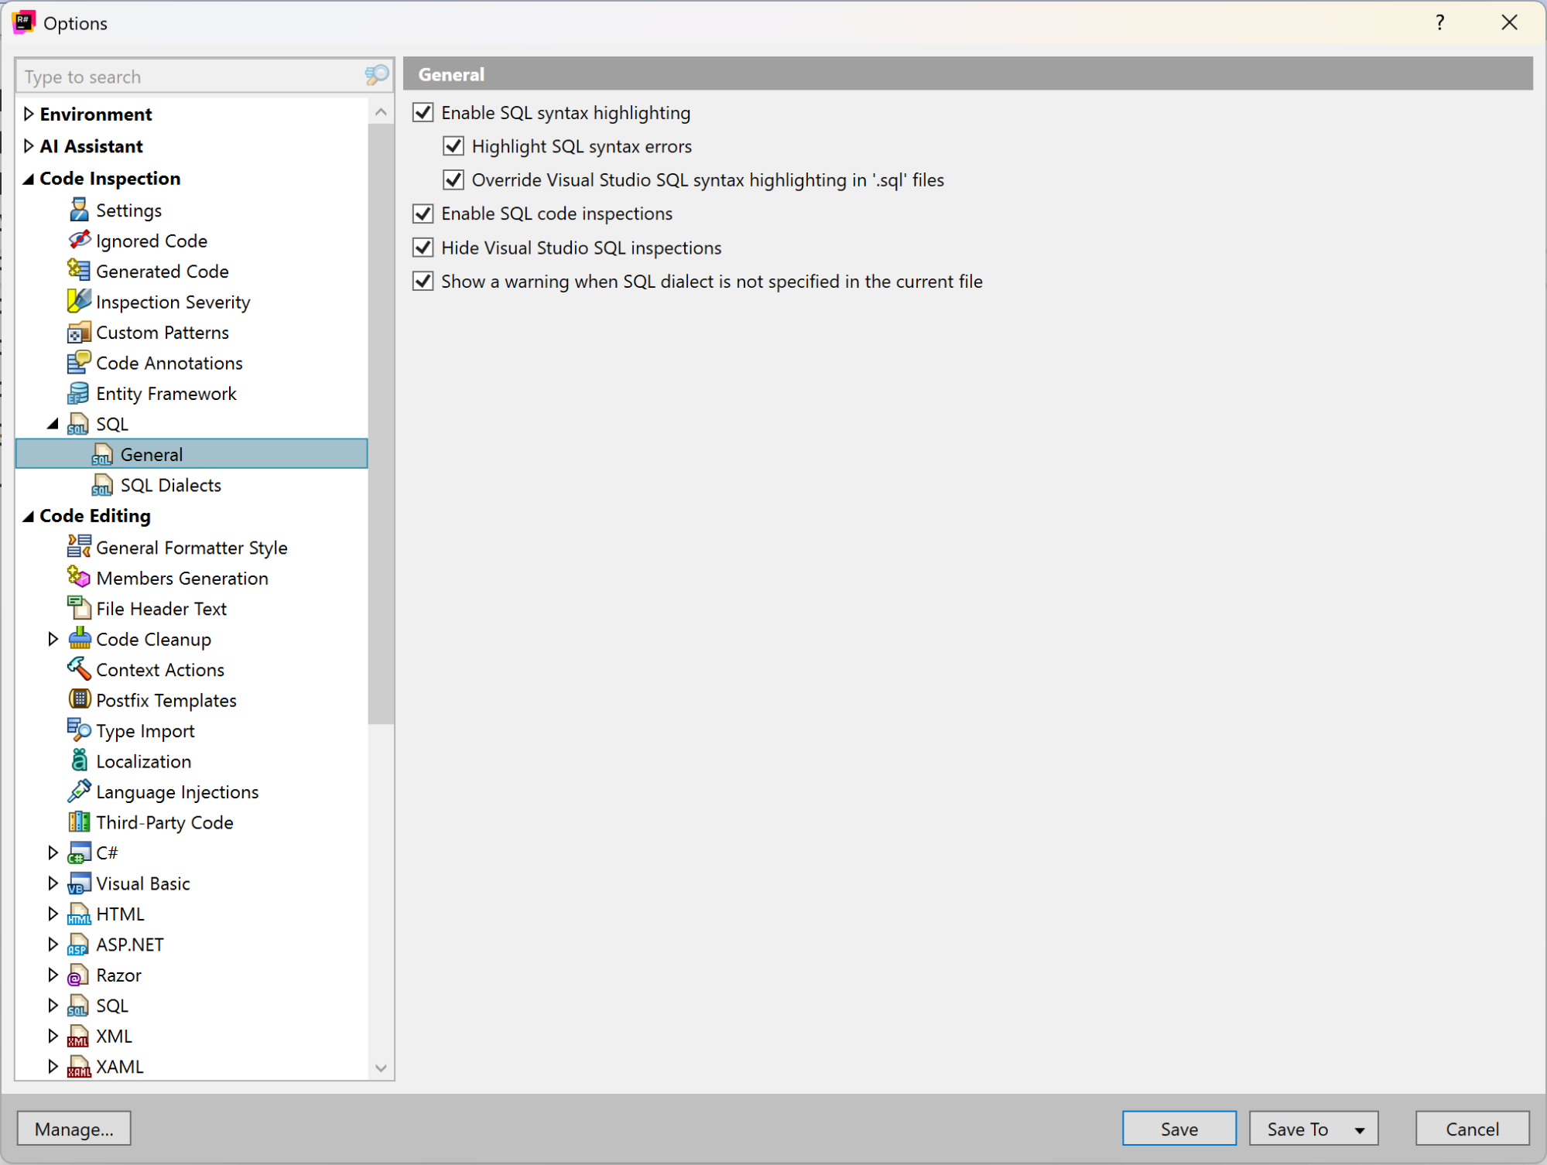This screenshot has height=1165, width=1547.
Task: Click the tree scrollbar down arrow
Action: [x=381, y=1068]
